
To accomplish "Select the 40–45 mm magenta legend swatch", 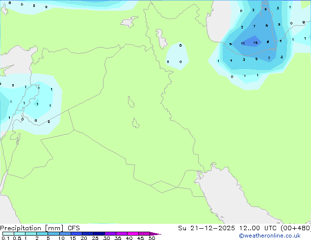I will click(133, 234).
